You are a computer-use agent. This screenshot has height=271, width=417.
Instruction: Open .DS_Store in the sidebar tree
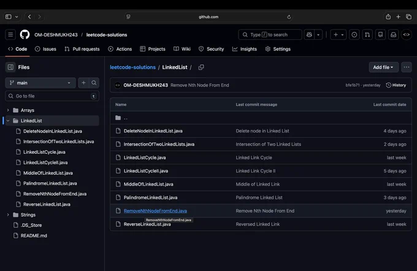(31, 225)
